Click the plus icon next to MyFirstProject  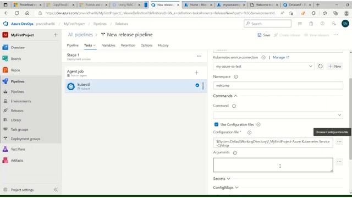56,35
